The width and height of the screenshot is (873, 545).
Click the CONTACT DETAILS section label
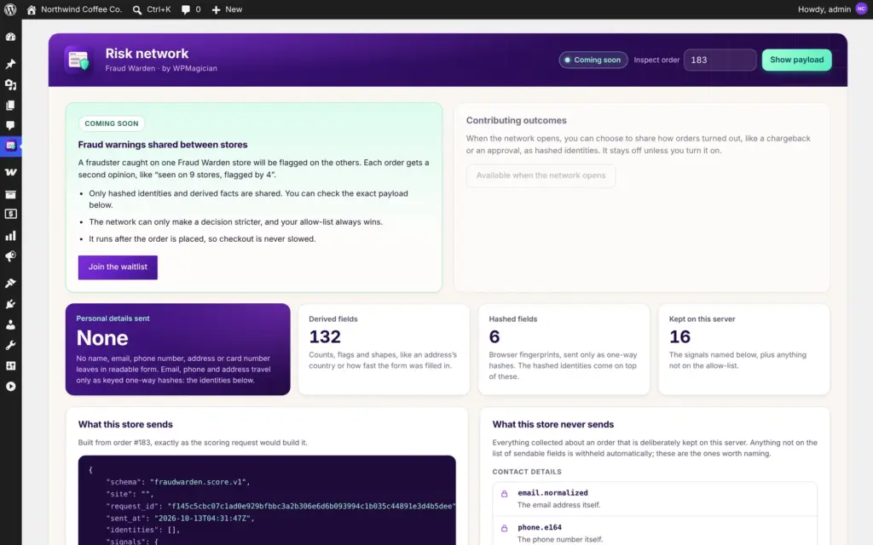pyautogui.click(x=527, y=472)
